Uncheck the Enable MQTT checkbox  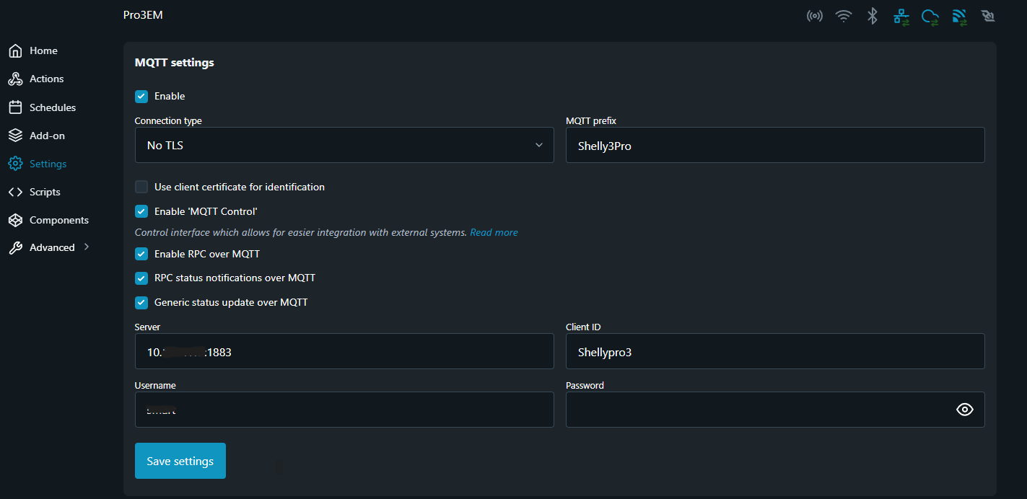141,96
